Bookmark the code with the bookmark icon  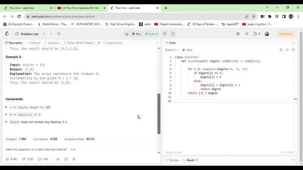pyautogui.click(x=281, y=50)
